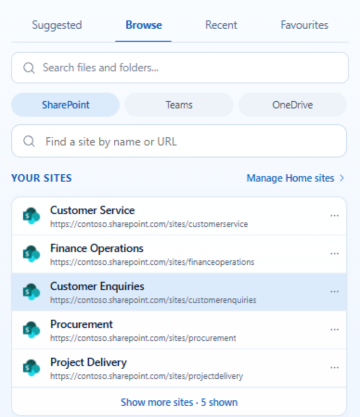Open more options for Customer Enquiries
360x417 pixels.
pyautogui.click(x=334, y=292)
